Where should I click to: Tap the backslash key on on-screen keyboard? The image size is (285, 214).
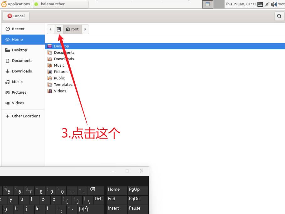[88, 200]
